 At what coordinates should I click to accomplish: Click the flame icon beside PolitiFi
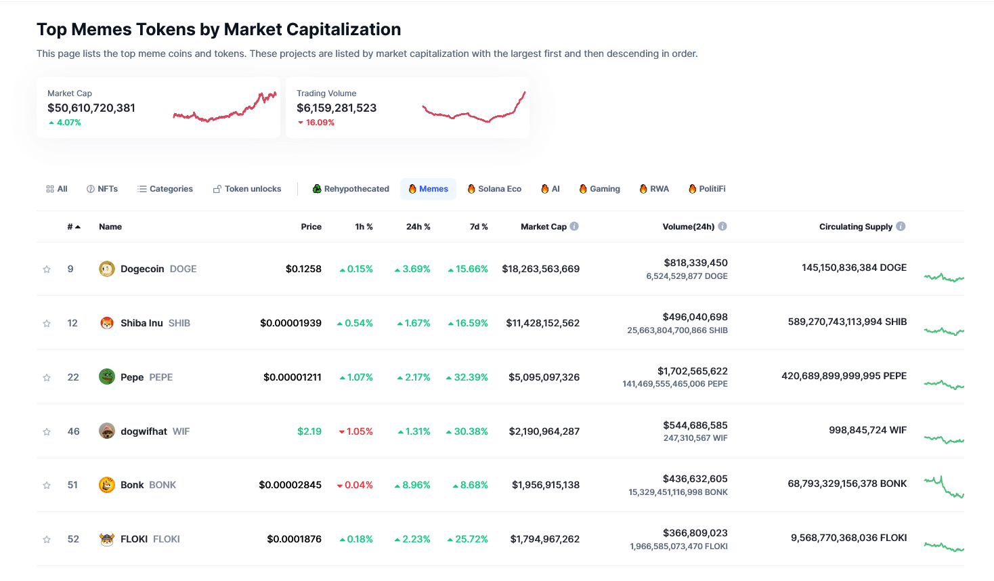693,189
